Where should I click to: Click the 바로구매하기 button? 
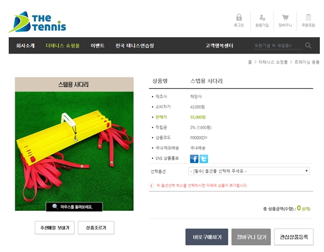(x=207, y=237)
